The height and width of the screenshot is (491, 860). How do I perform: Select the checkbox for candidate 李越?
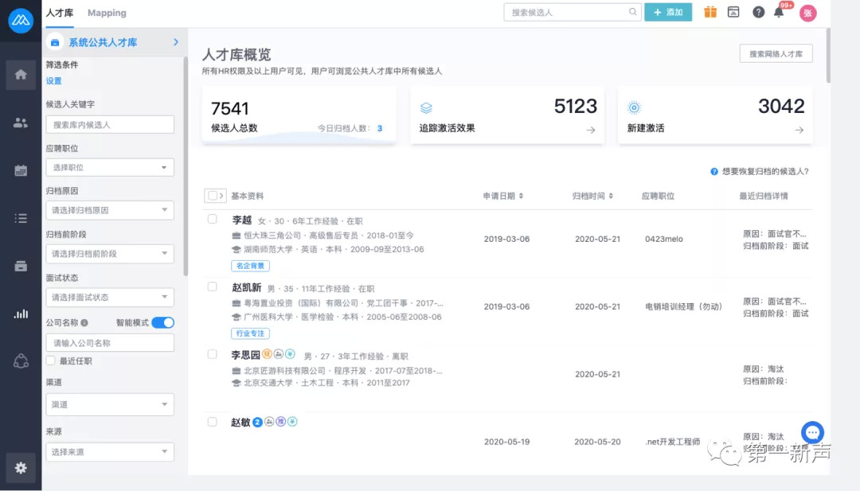pos(213,219)
